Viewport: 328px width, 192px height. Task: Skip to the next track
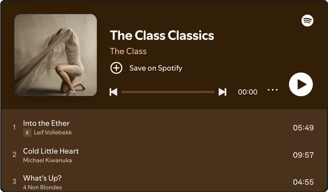[222, 92]
